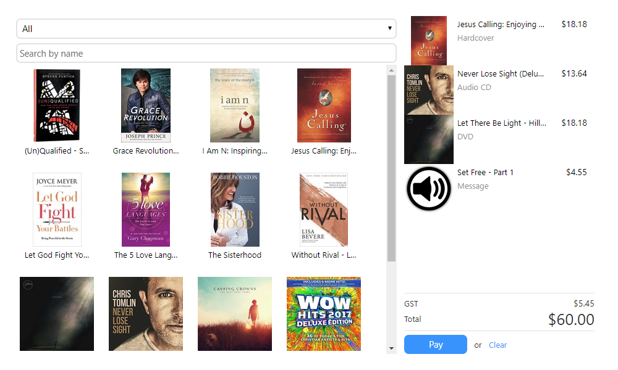
Task: Select the I Am N book cover
Action: point(235,105)
